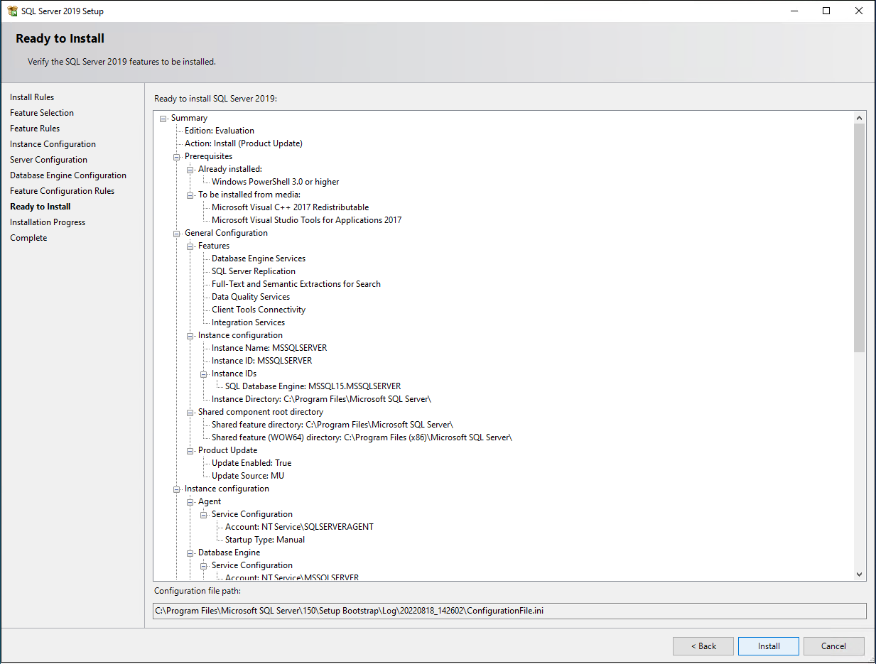
Task: Select the Ready to Install step
Action: pyautogui.click(x=40, y=207)
